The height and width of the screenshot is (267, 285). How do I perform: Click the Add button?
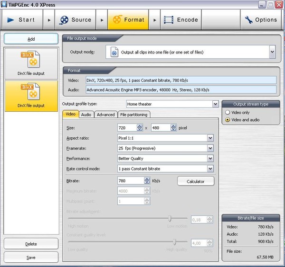click(x=31, y=39)
